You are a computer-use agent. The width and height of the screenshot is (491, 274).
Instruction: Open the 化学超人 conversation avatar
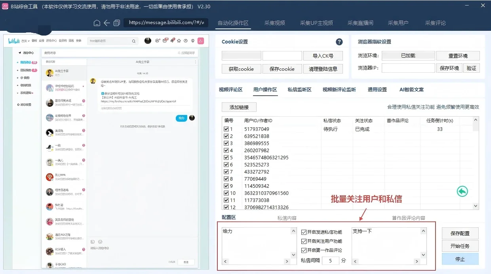[x=49, y=251]
